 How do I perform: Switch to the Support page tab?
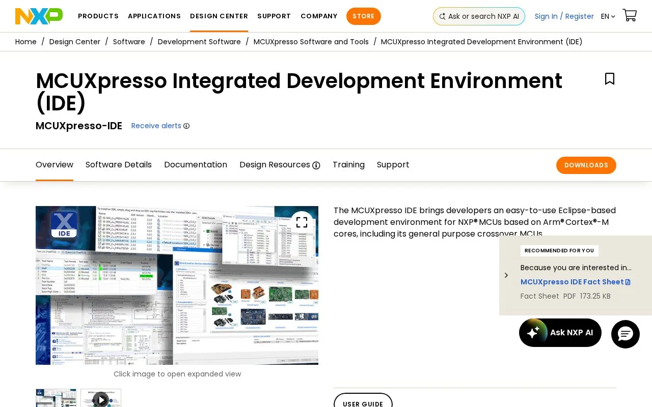(x=393, y=165)
